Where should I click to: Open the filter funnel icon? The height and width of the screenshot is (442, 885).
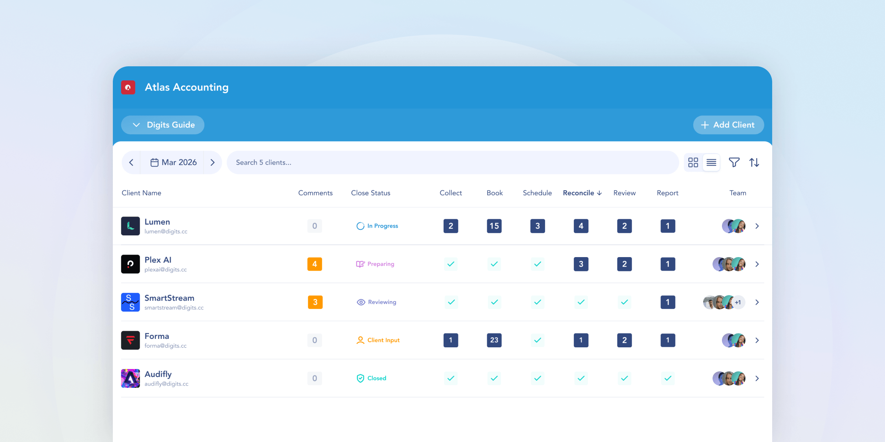tap(734, 162)
